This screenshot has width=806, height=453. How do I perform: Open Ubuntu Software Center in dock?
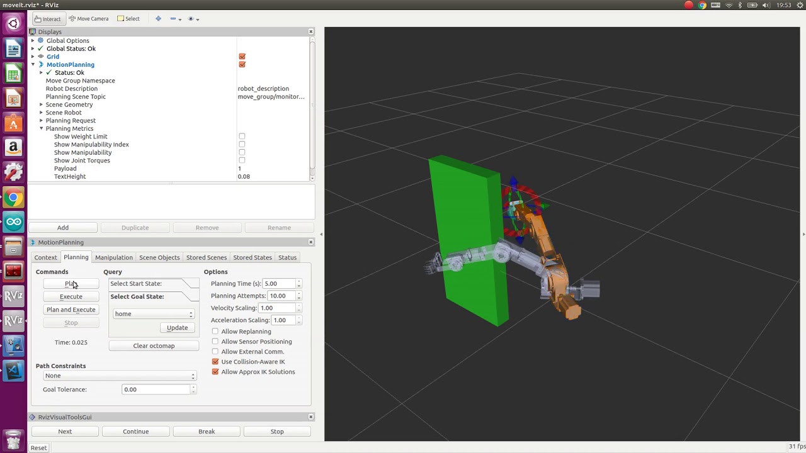click(13, 123)
